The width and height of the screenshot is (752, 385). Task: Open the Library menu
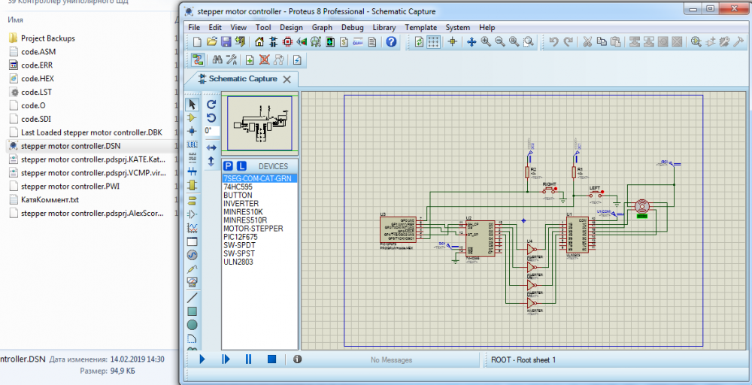pyautogui.click(x=384, y=27)
